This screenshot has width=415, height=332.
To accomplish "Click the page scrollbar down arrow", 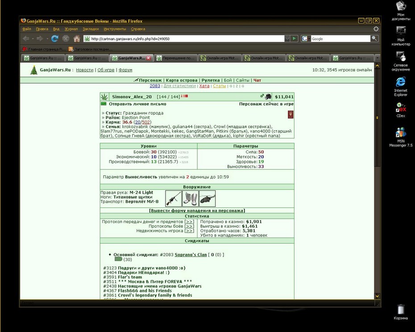I will coord(377,296).
